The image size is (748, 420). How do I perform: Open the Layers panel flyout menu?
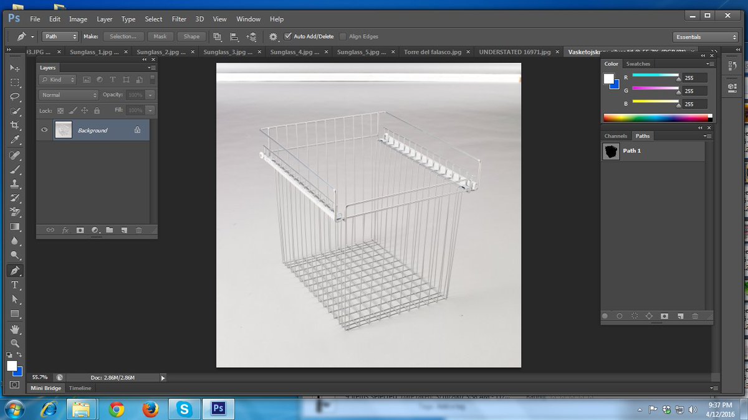tap(152, 67)
